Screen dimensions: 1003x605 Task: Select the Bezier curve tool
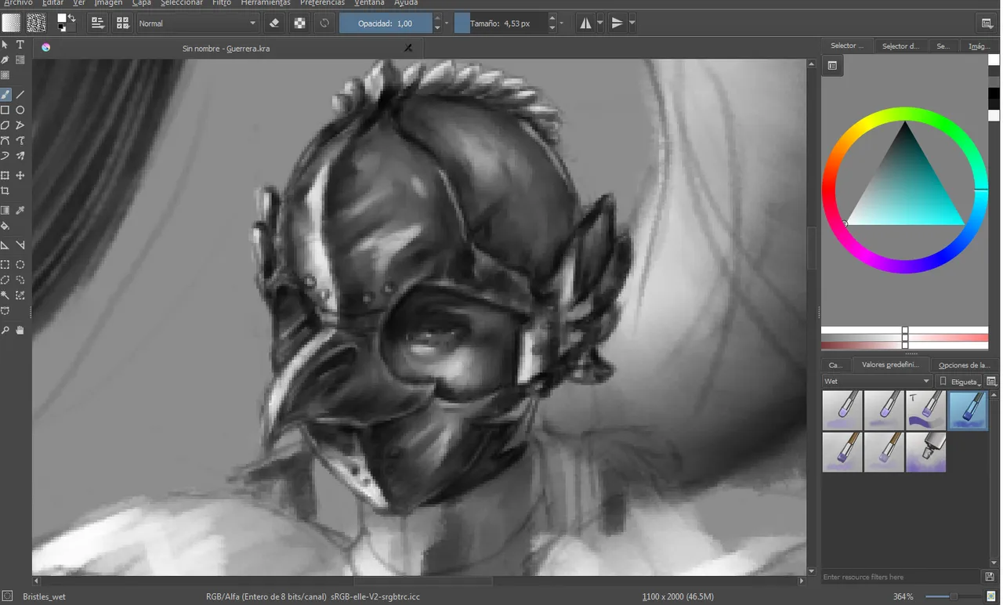point(5,141)
